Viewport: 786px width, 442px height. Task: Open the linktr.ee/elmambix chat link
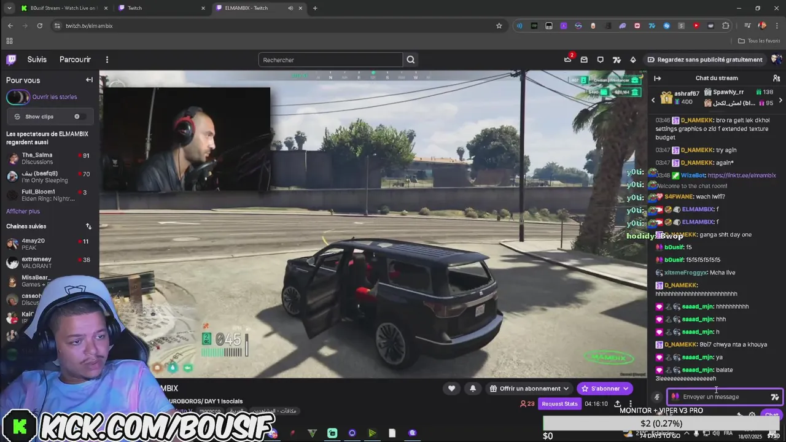coord(742,175)
